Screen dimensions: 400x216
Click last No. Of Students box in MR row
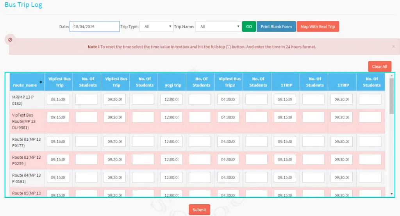(370, 99)
